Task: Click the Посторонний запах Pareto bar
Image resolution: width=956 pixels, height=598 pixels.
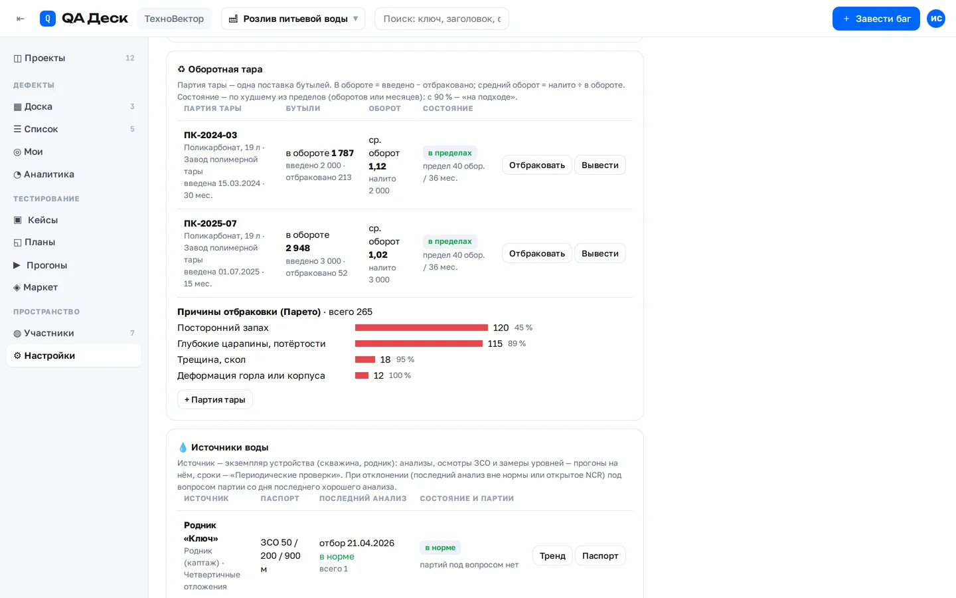Action: pyautogui.click(x=422, y=328)
